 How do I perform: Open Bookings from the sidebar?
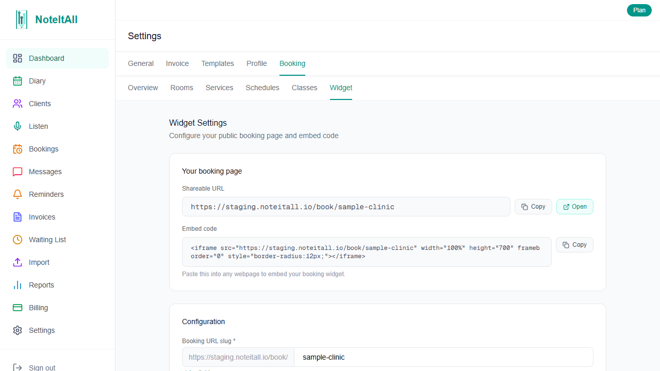coord(57,149)
